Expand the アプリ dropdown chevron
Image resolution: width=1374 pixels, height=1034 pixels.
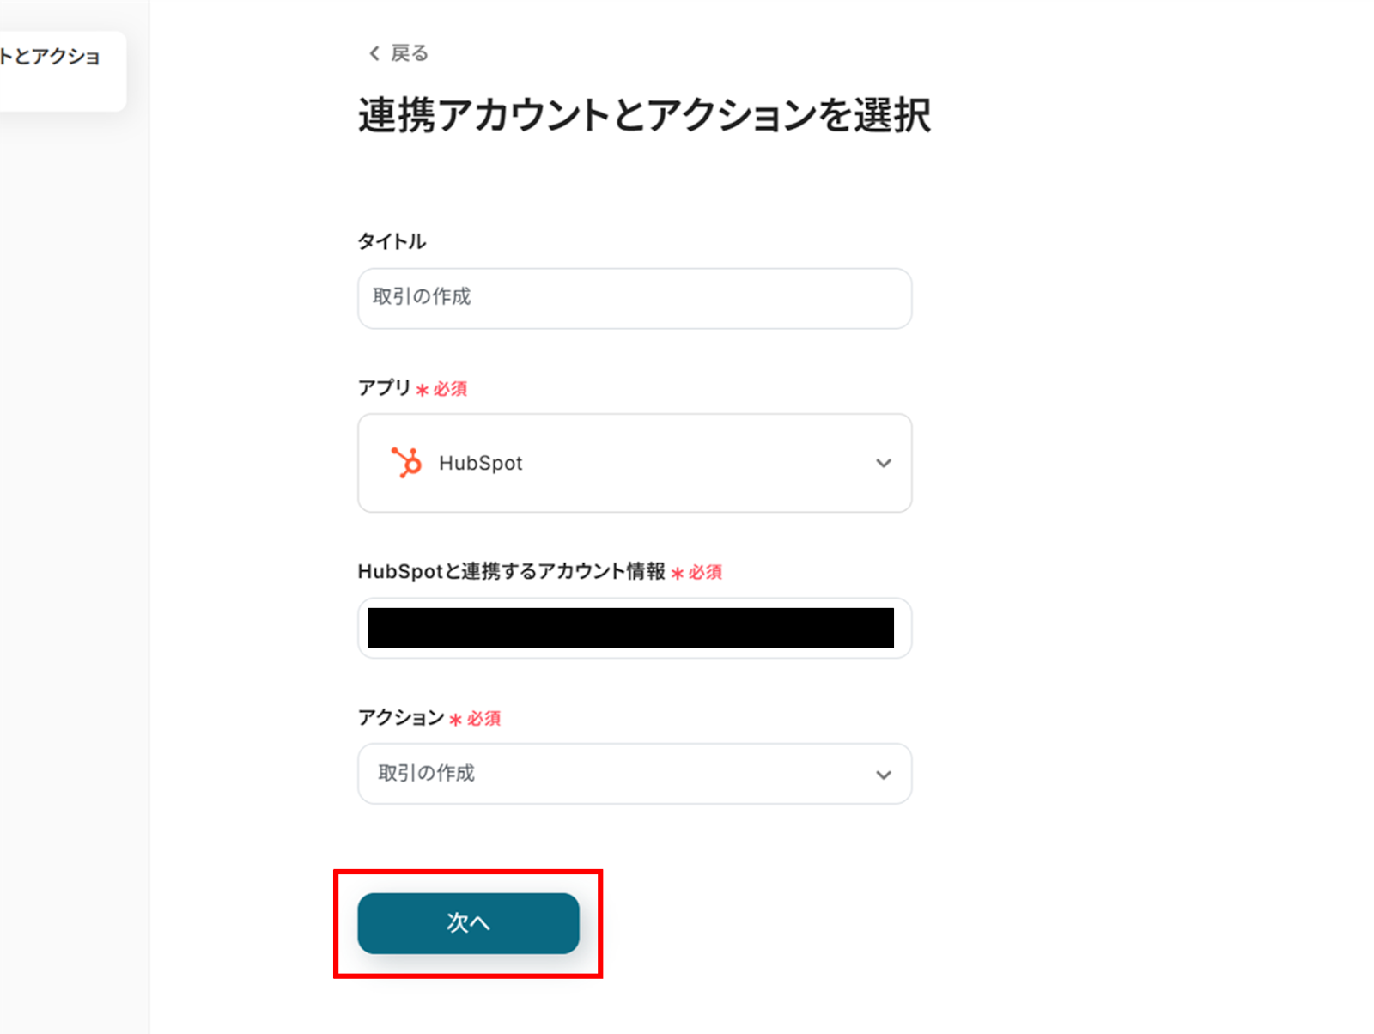coord(883,463)
